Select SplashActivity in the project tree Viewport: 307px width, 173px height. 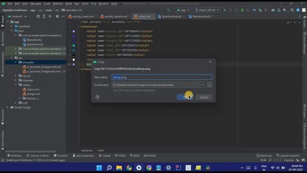point(35,44)
